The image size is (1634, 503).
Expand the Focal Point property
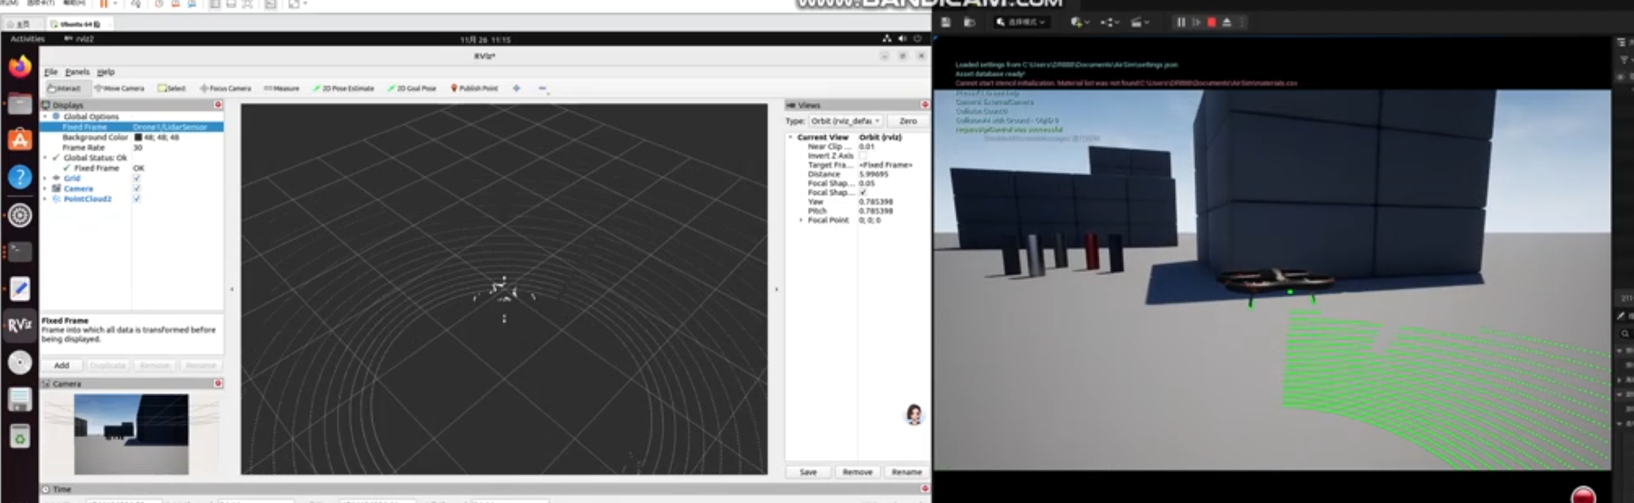[x=801, y=220]
